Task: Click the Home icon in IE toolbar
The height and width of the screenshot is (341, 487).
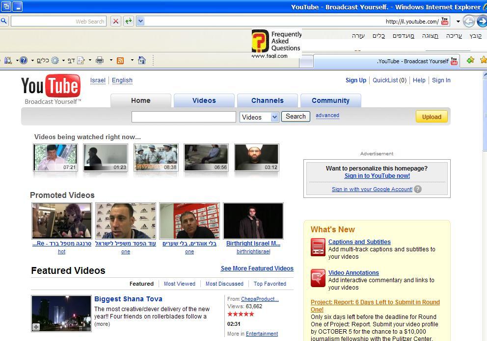Action: (x=142, y=60)
